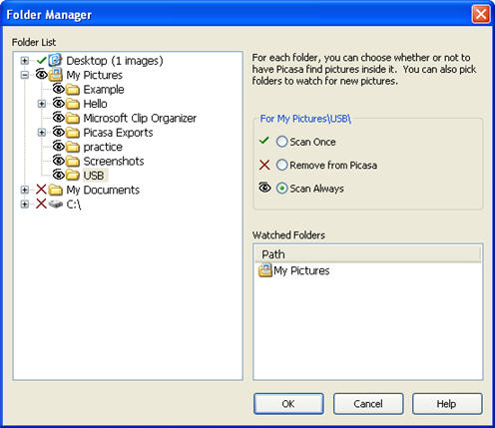Select the "Hello" folder label

[x=95, y=104]
